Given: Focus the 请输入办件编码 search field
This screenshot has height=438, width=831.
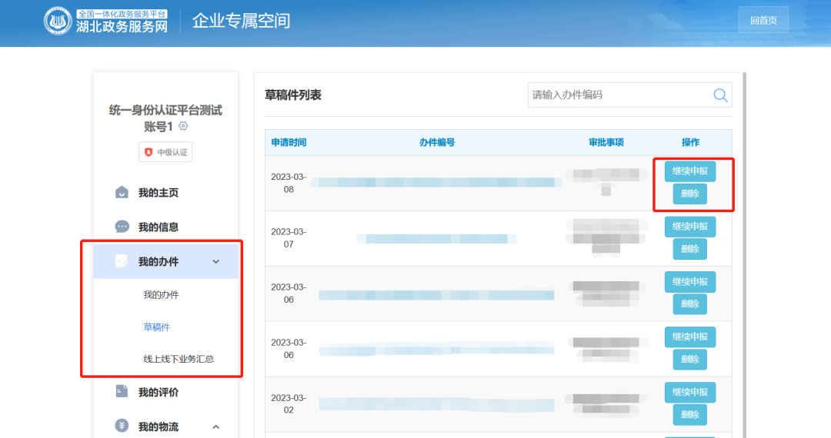Looking at the screenshot, I should [x=619, y=95].
